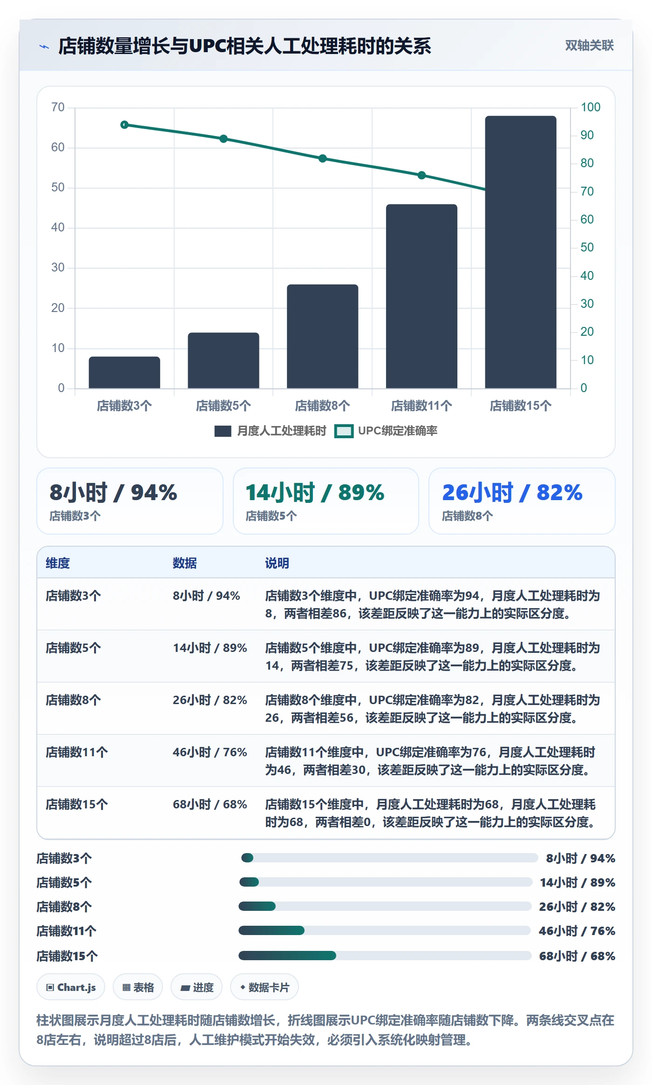The image size is (652, 1085).
Task: Select the 数据卡片 tag chip
Action: pyautogui.click(x=265, y=987)
